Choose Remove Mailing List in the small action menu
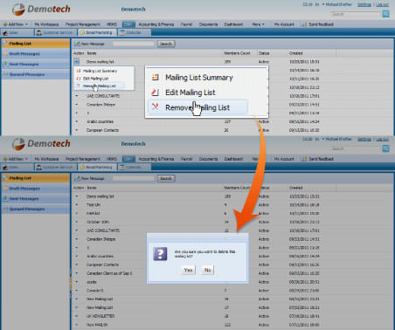The width and height of the screenshot is (395, 330). (x=100, y=86)
